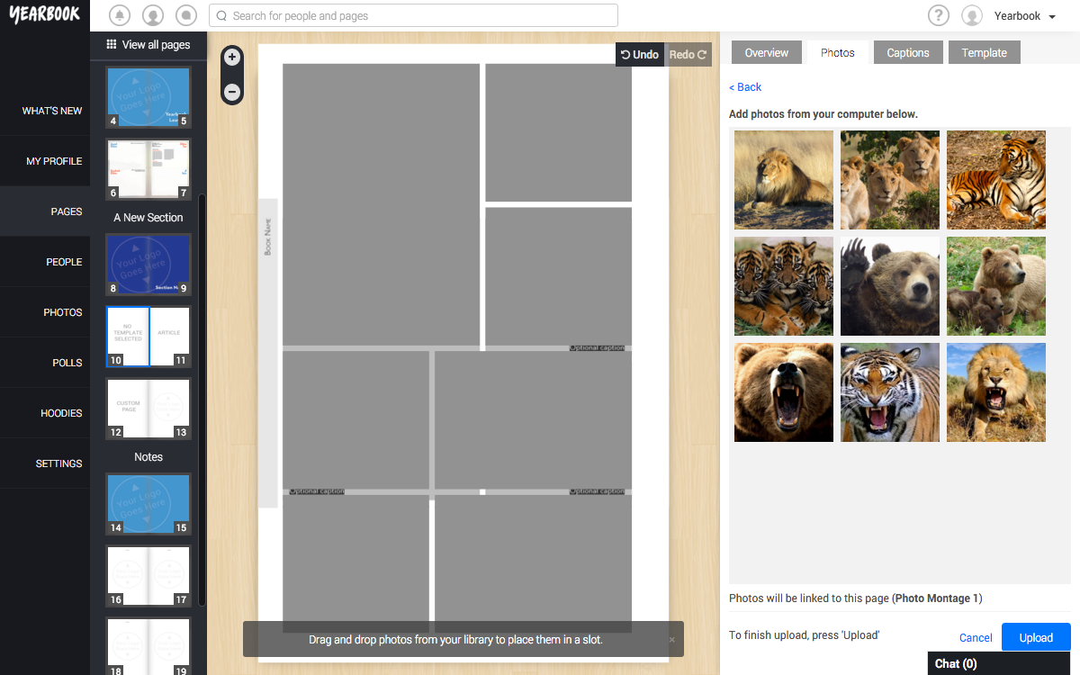Screen dimensions: 1080x675
Task: Open the notifications bell icon
Action: point(119,15)
